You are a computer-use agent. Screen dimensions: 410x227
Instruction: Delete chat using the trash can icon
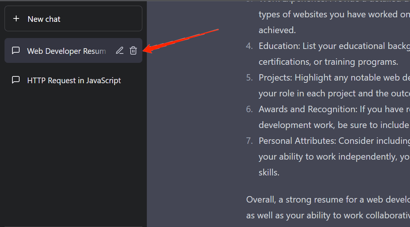pyautogui.click(x=133, y=50)
